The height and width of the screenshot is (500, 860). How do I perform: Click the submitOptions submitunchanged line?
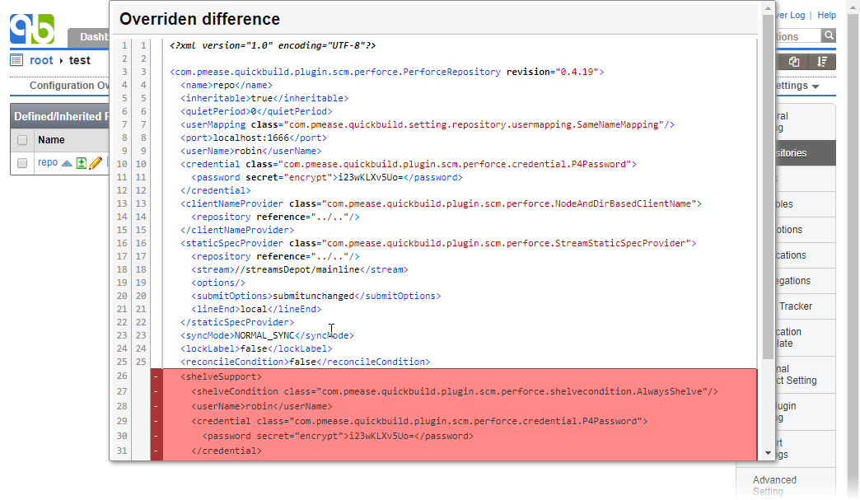click(x=316, y=296)
